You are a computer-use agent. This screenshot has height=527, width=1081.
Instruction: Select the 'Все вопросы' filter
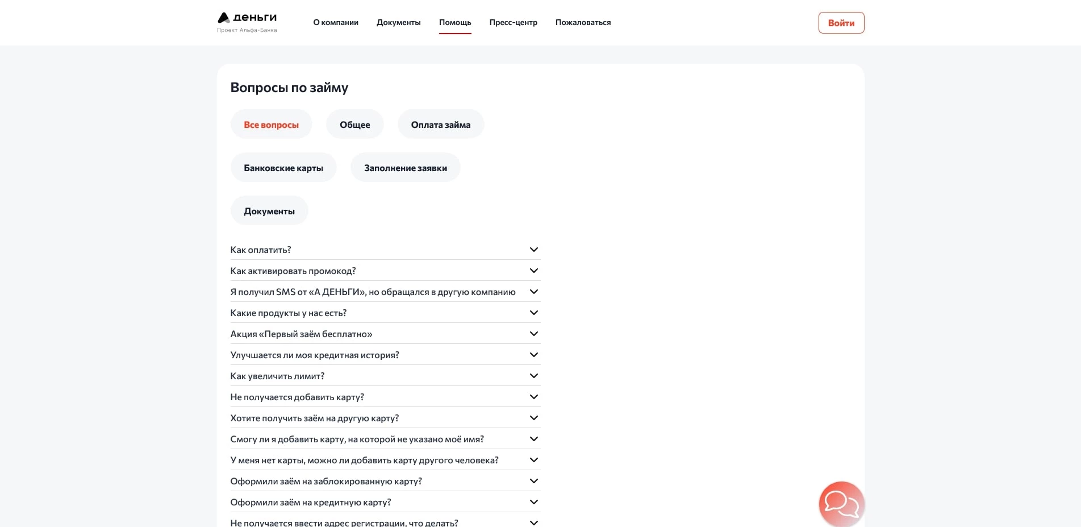pos(271,125)
